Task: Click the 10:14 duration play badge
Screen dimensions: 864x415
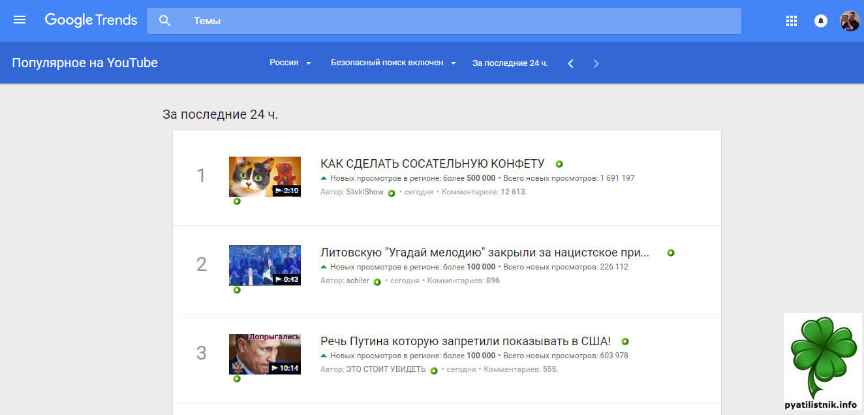Action: point(285,368)
